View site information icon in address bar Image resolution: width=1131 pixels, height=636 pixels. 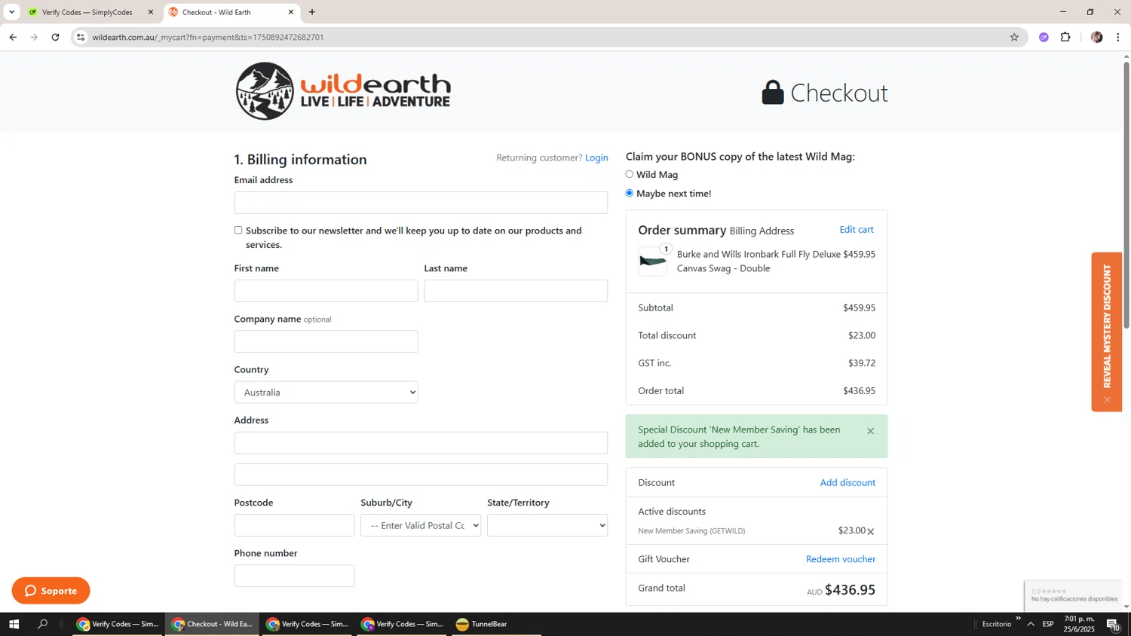81,37
